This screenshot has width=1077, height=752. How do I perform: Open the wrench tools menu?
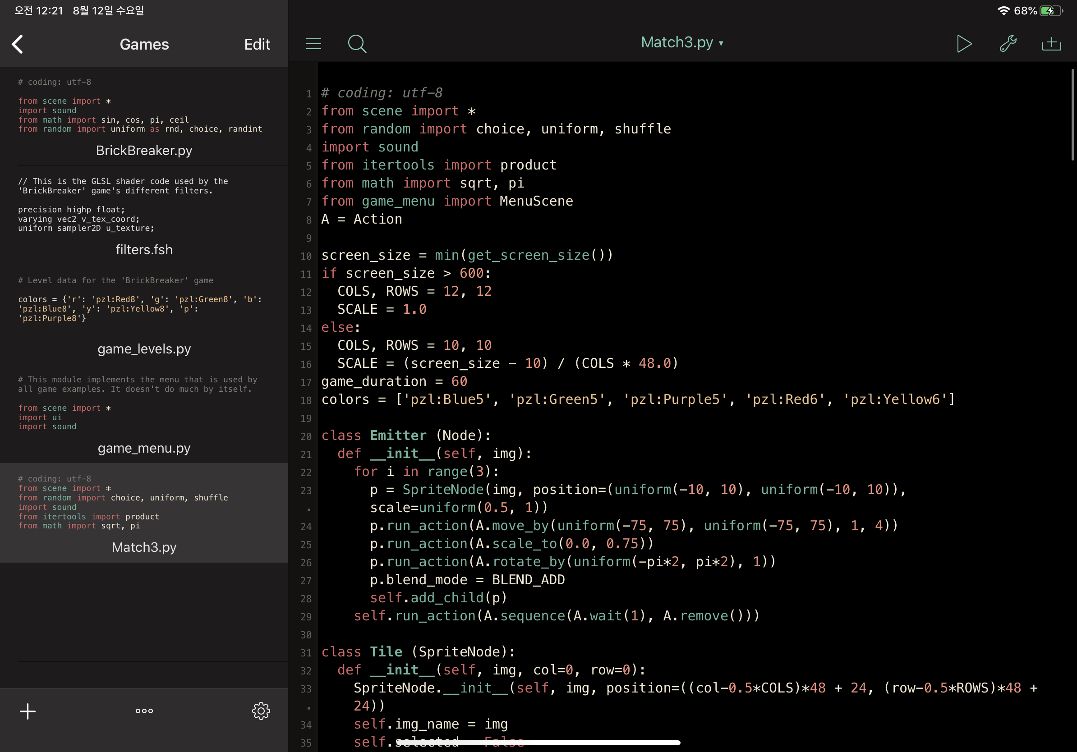[x=1008, y=44]
